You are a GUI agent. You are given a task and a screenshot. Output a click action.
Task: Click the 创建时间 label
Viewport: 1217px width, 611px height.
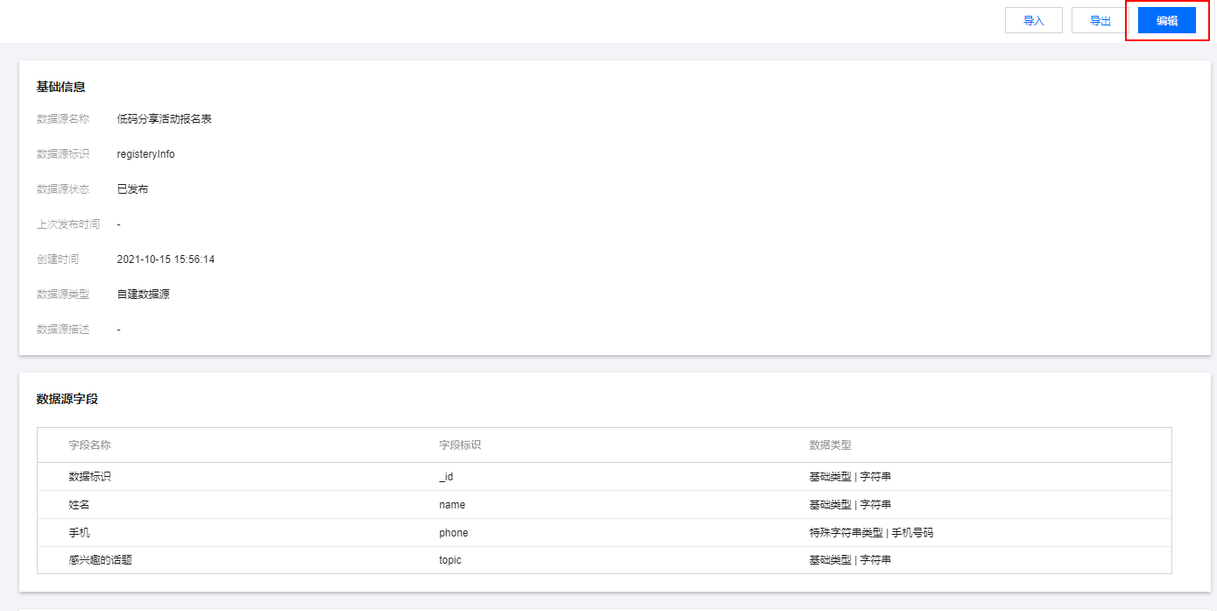[x=58, y=259]
